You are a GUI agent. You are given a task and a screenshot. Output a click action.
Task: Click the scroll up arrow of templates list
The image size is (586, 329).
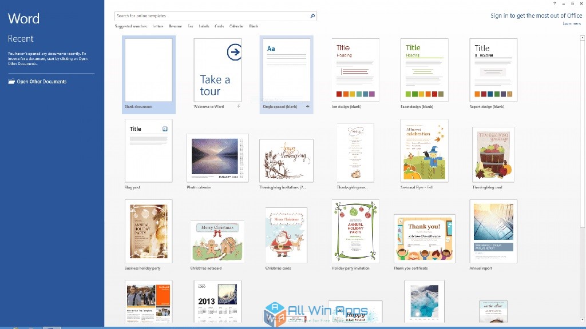point(582,38)
